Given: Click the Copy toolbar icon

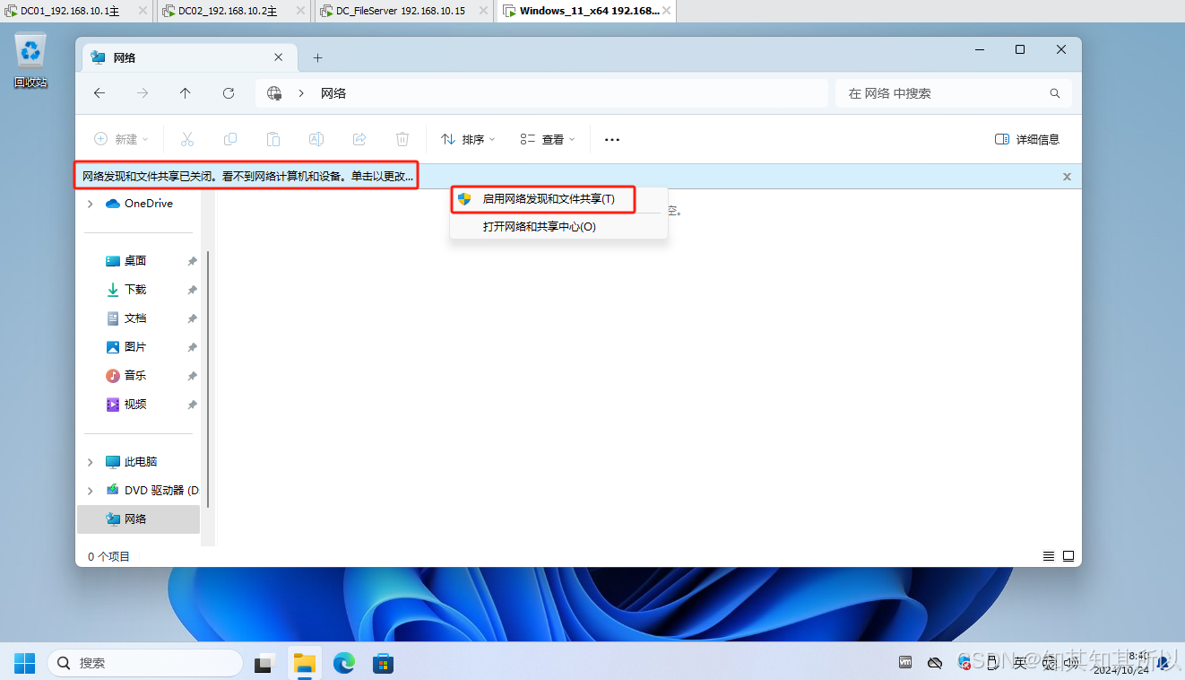Looking at the screenshot, I should 230,139.
